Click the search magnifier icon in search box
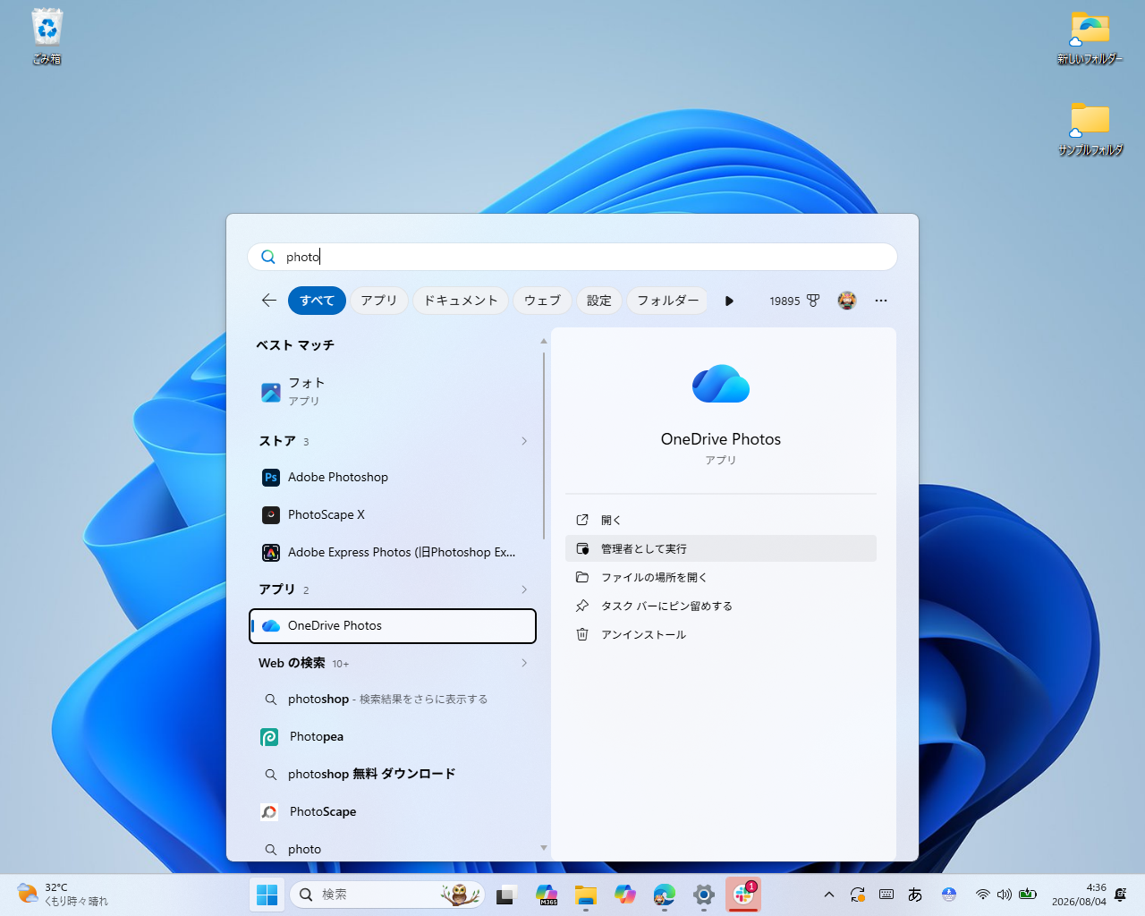The height and width of the screenshot is (916, 1145). (x=267, y=257)
